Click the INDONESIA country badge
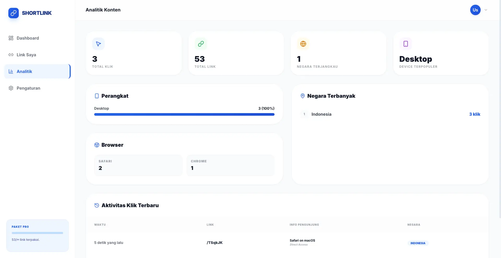Screen dimensions: 501x258 pyautogui.click(x=418, y=243)
